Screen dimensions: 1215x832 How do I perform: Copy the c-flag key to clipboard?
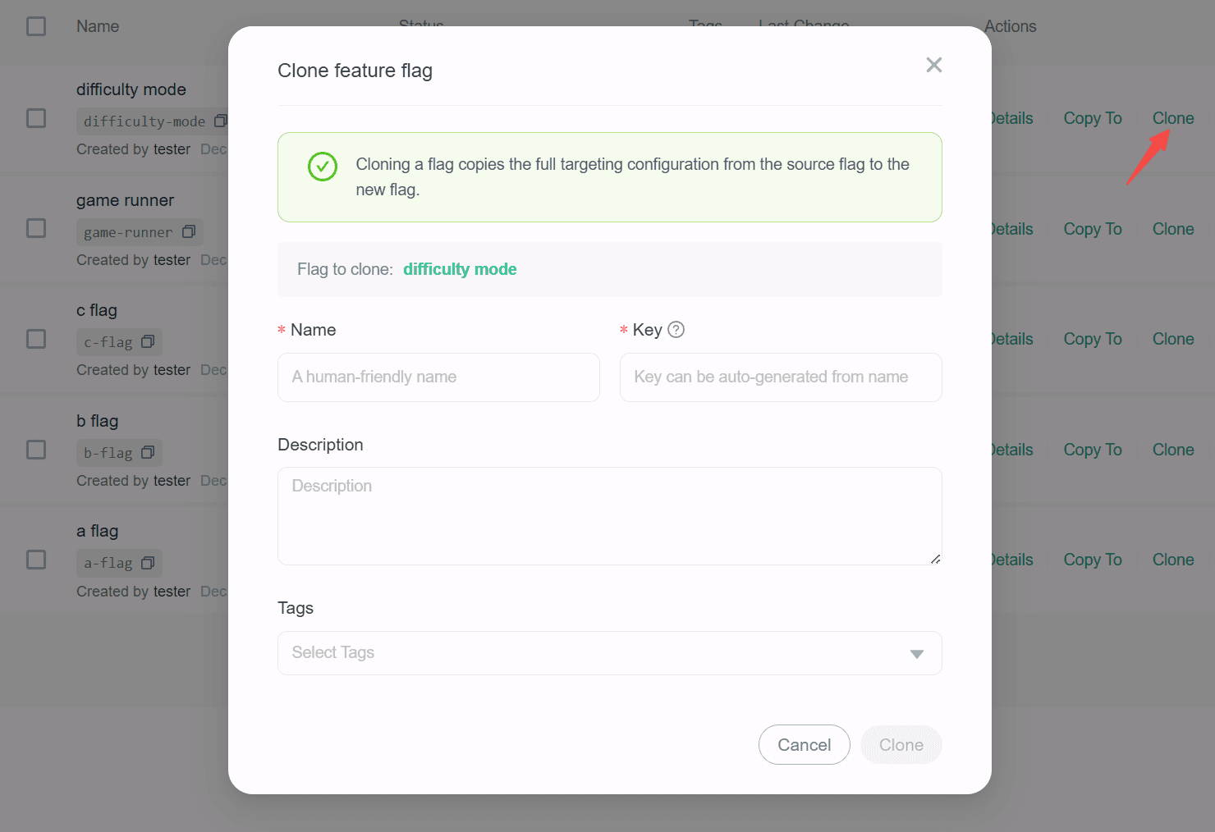(148, 341)
